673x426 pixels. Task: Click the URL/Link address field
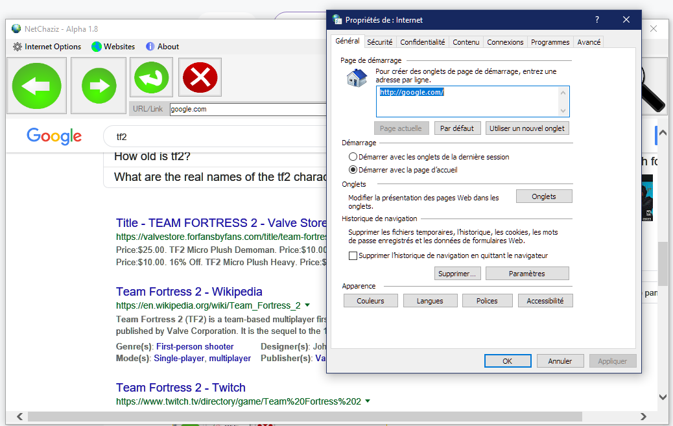[248, 109]
